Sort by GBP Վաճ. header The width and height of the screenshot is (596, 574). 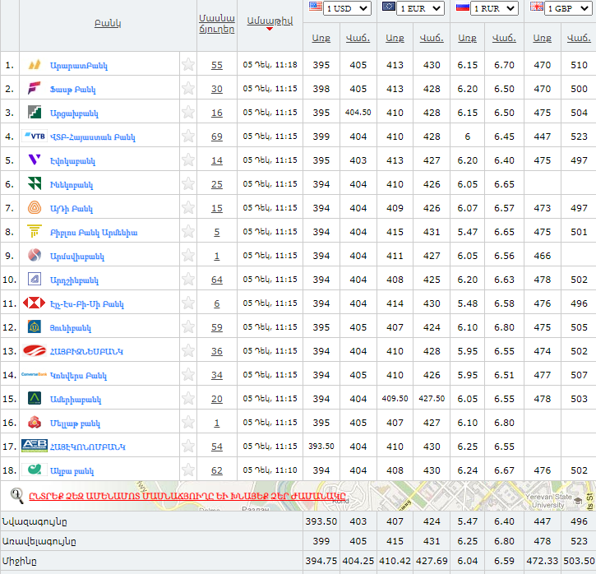click(579, 38)
